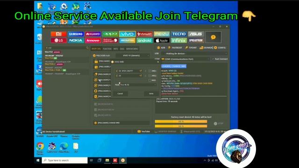The image size is (299, 168).
Task: Click the [PRELOADER] CHANGE IMEI button
Action: click(121, 123)
